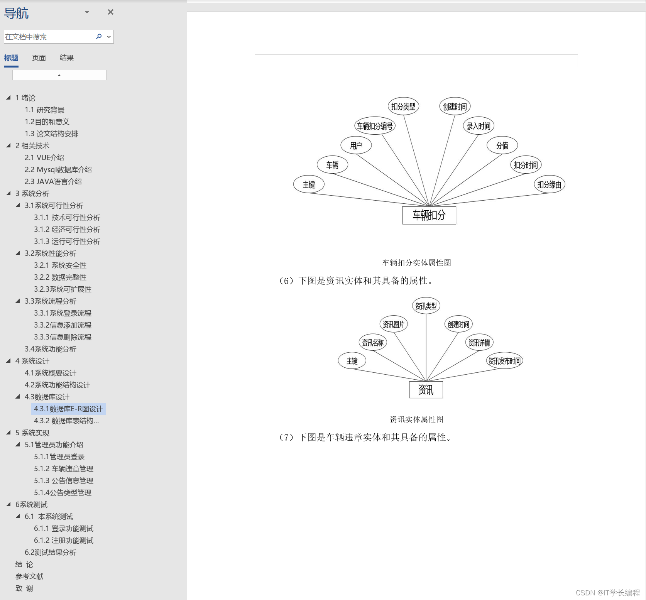Image resolution: width=646 pixels, height=600 pixels.
Task: Go to heading 5.1.2 车辆违章管理
Action: point(64,468)
